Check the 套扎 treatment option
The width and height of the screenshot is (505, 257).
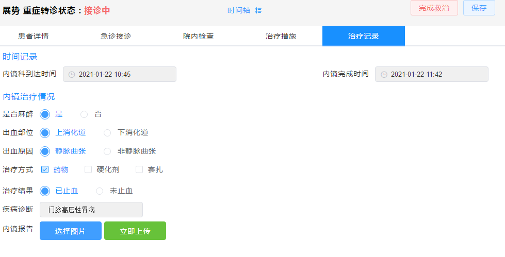coord(139,169)
